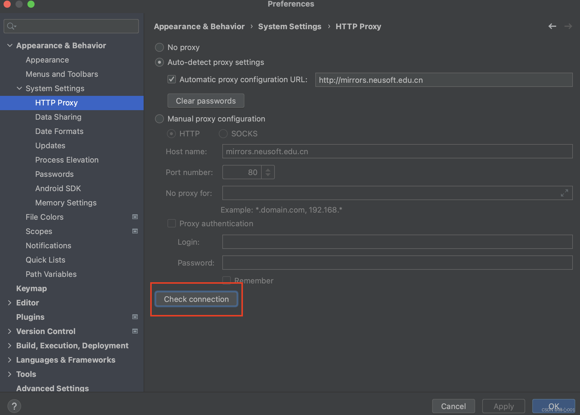The height and width of the screenshot is (415, 580).
Task: Click the forward navigation arrow icon
Action: tap(568, 26)
